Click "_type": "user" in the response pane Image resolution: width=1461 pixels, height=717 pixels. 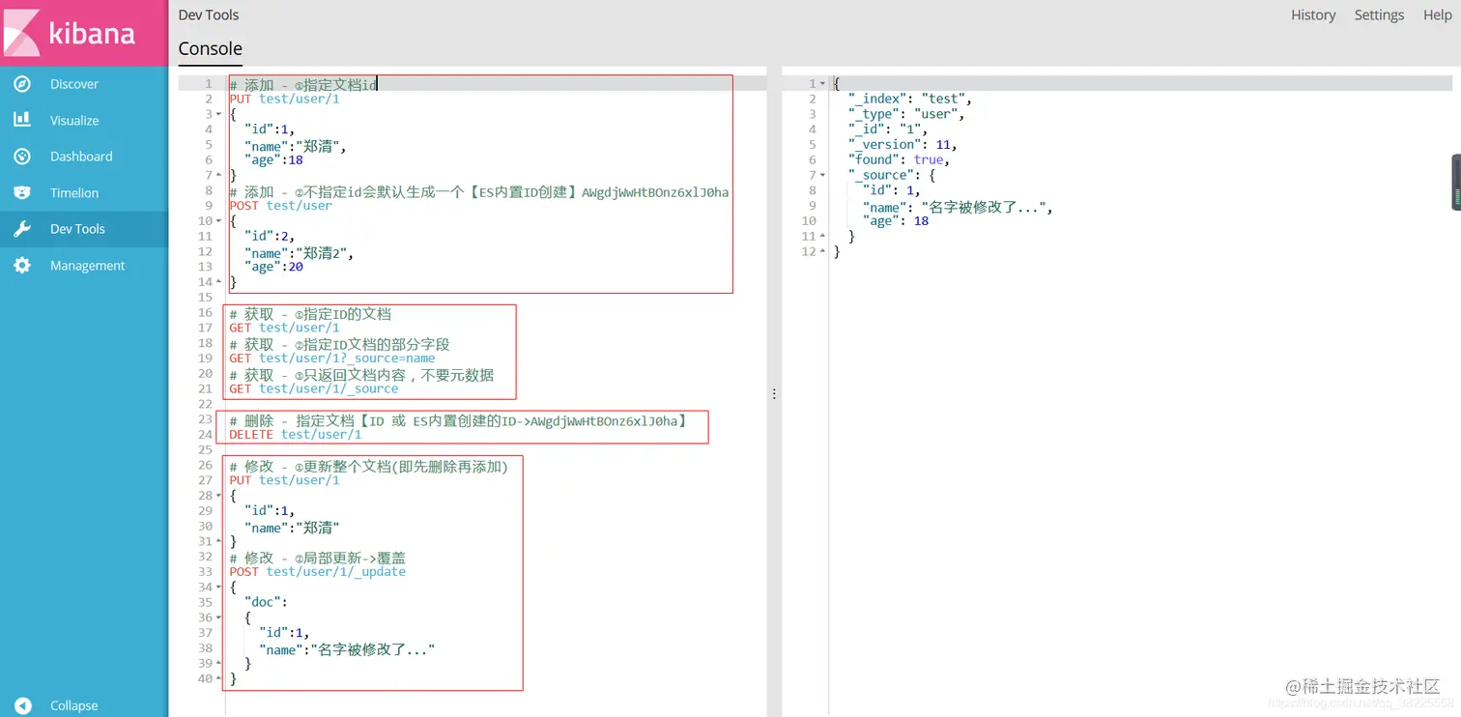[906, 114]
